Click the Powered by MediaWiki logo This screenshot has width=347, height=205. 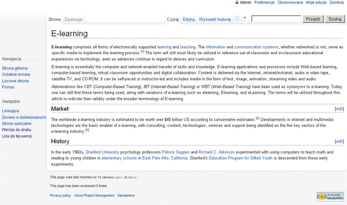coord(330,197)
